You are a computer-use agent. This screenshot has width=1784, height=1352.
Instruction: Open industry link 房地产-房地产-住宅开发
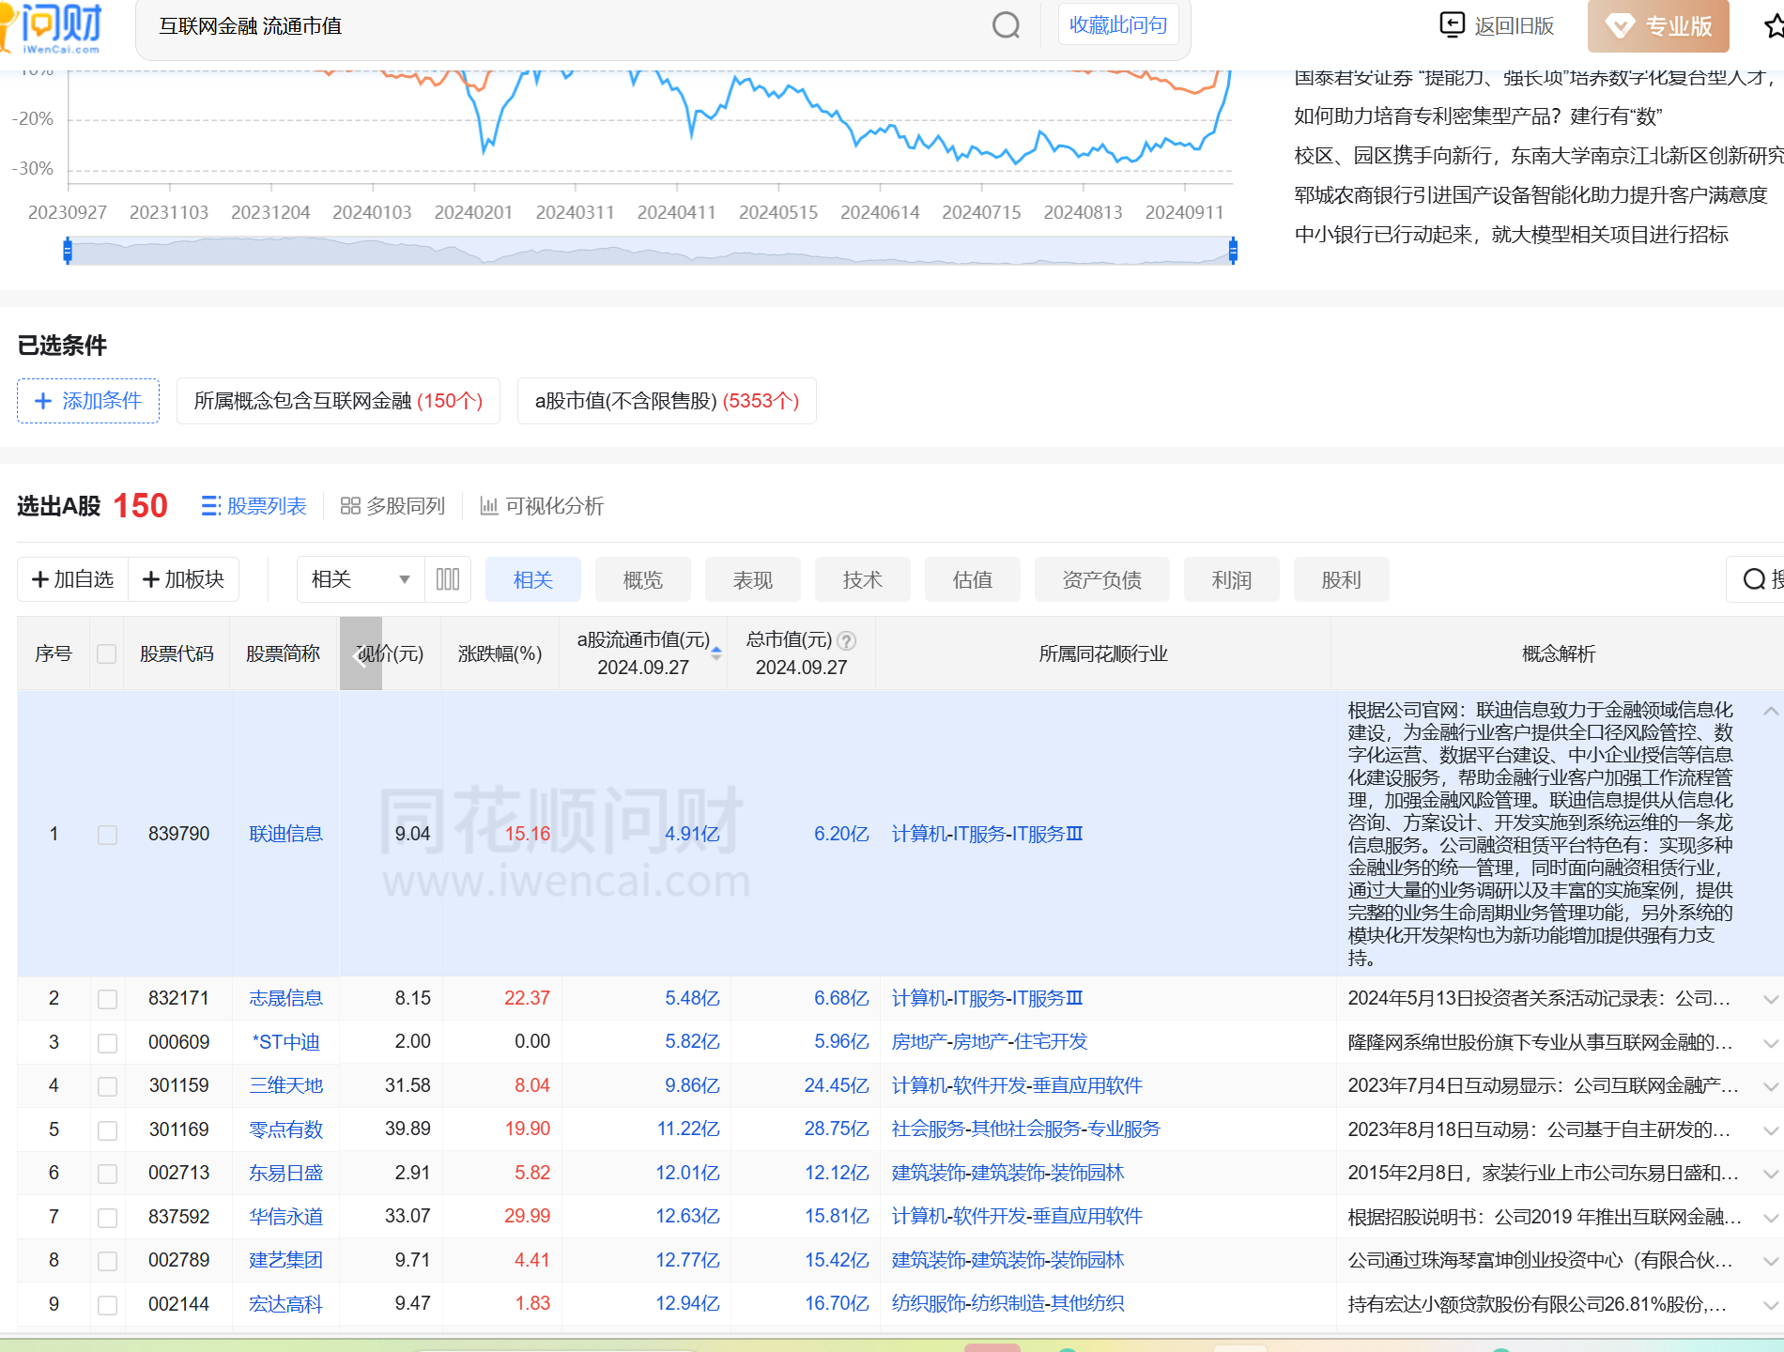(990, 1041)
